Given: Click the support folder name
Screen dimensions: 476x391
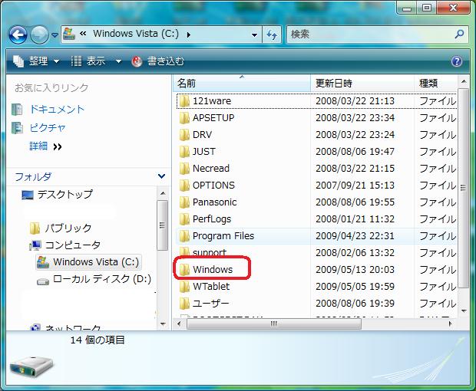Looking at the screenshot, I should pos(210,252).
